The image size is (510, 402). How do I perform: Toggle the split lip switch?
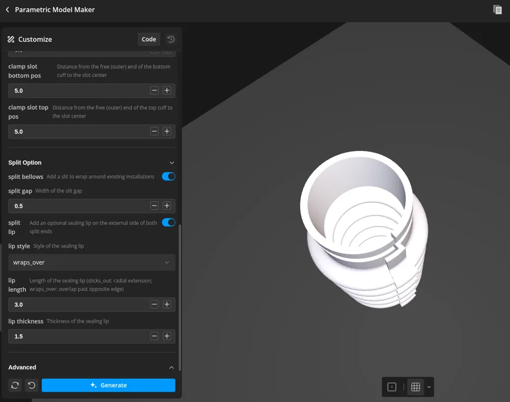[x=168, y=223]
